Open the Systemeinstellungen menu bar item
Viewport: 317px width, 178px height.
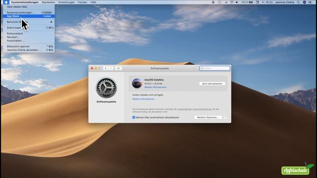(25, 2)
